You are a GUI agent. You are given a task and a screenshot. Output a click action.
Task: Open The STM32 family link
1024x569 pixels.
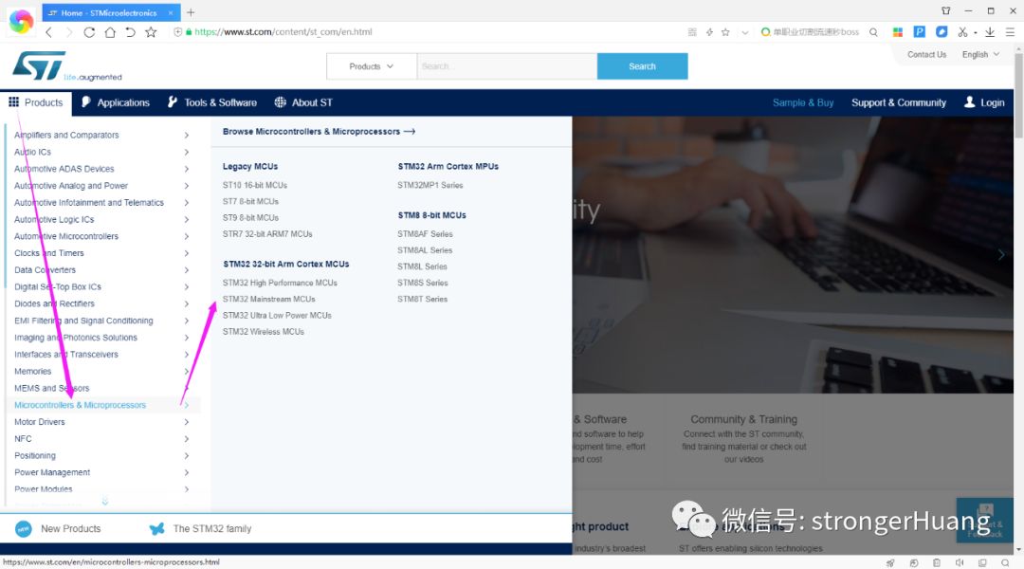pyautogui.click(x=212, y=528)
